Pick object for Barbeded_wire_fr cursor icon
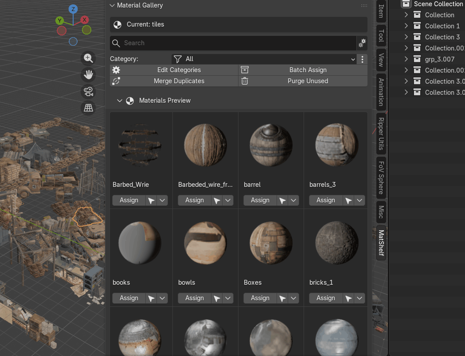 click(x=217, y=201)
